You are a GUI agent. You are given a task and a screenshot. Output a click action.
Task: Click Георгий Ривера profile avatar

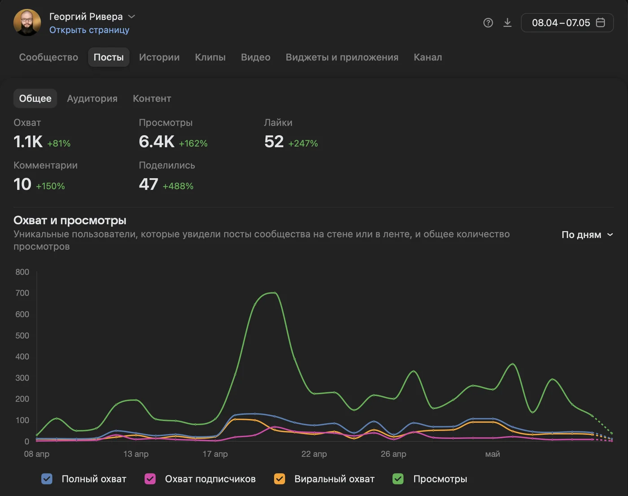pos(27,22)
